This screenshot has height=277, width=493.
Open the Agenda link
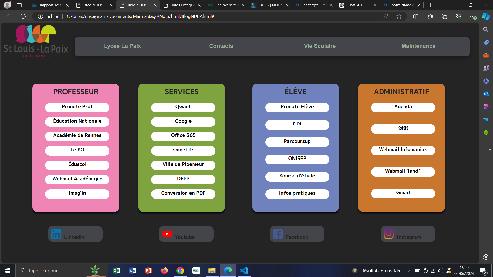click(403, 107)
